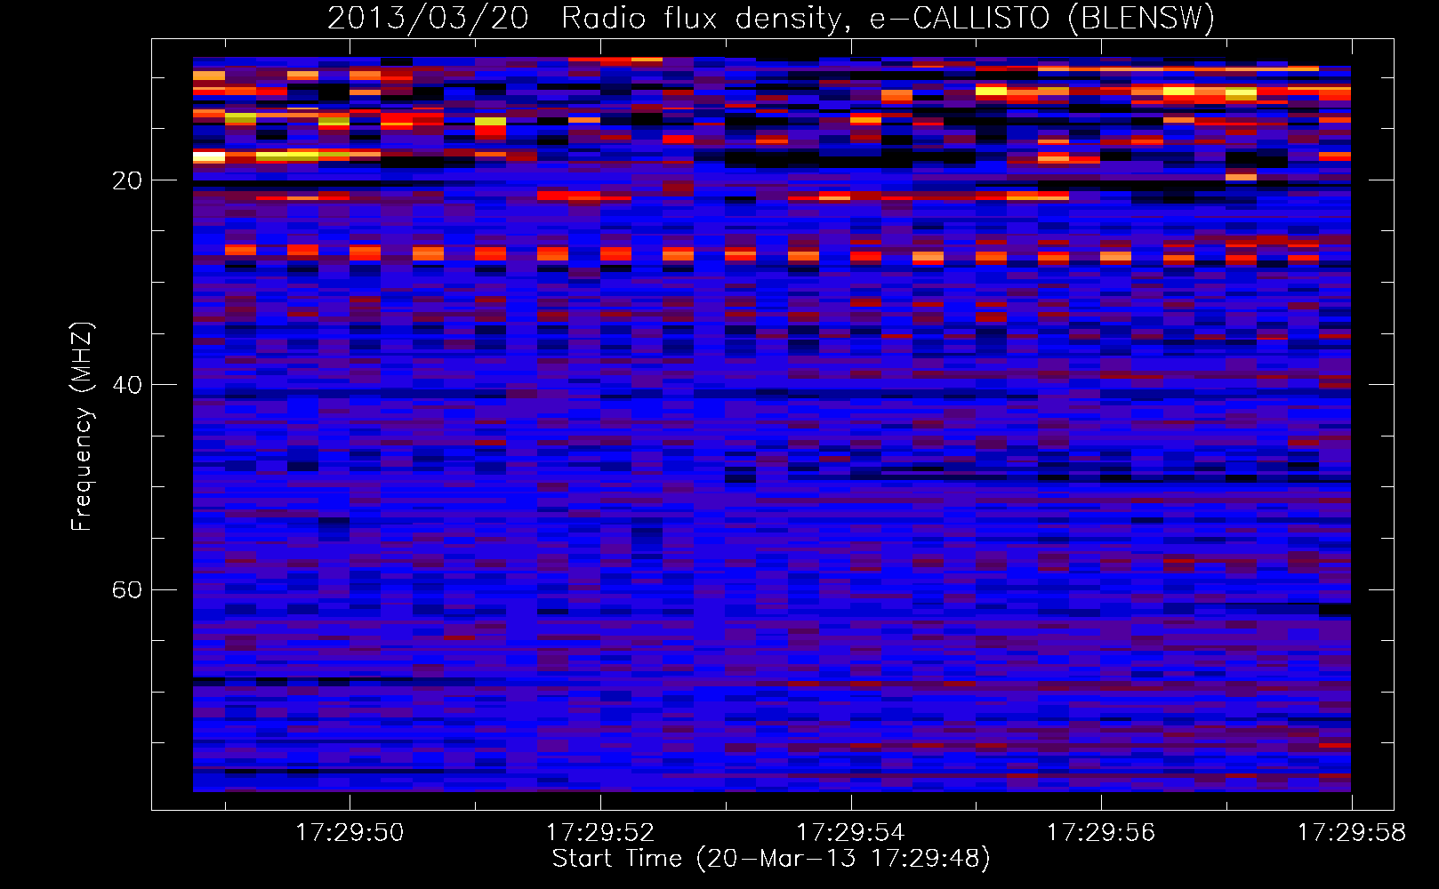Select the 'Frequency (MHZ)' axis label
Image resolution: width=1439 pixels, height=889 pixels.
(x=82, y=427)
